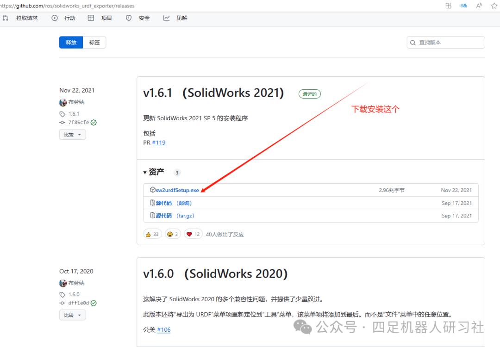Open pull request #106 link
The image size is (500, 347).
click(164, 330)
